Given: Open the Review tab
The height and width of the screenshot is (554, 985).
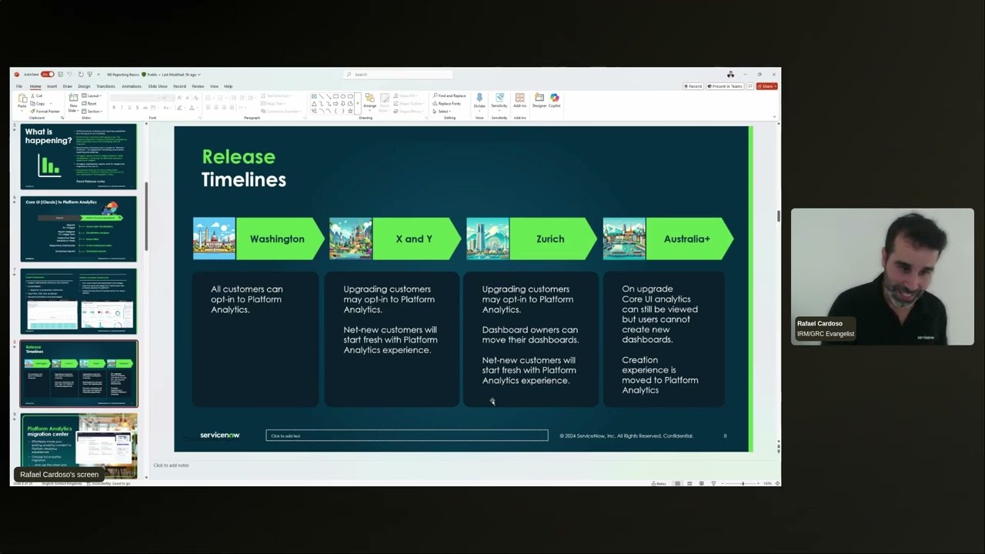Looking at the screenshot, I should point(198,86).
